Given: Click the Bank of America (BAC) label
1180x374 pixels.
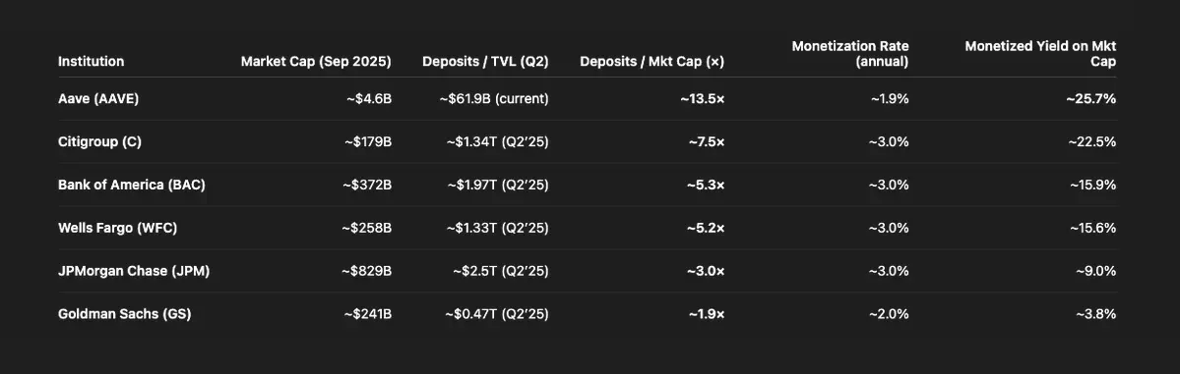Looking at the screenshot, I should click(x=132, y=185).
